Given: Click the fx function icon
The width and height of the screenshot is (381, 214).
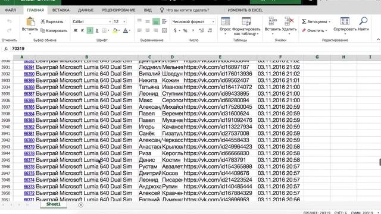Looking at the screenshot, I should tap(6, 49).
